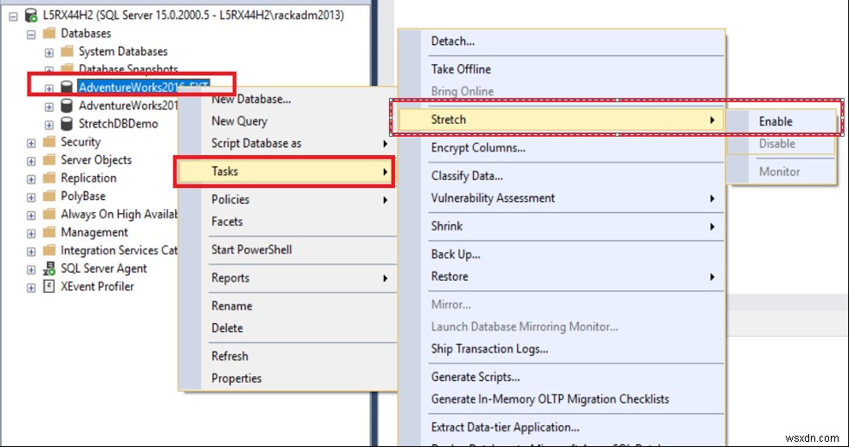Click the Replication folder icon
This screenshot has width=849, height=447.
49,178
